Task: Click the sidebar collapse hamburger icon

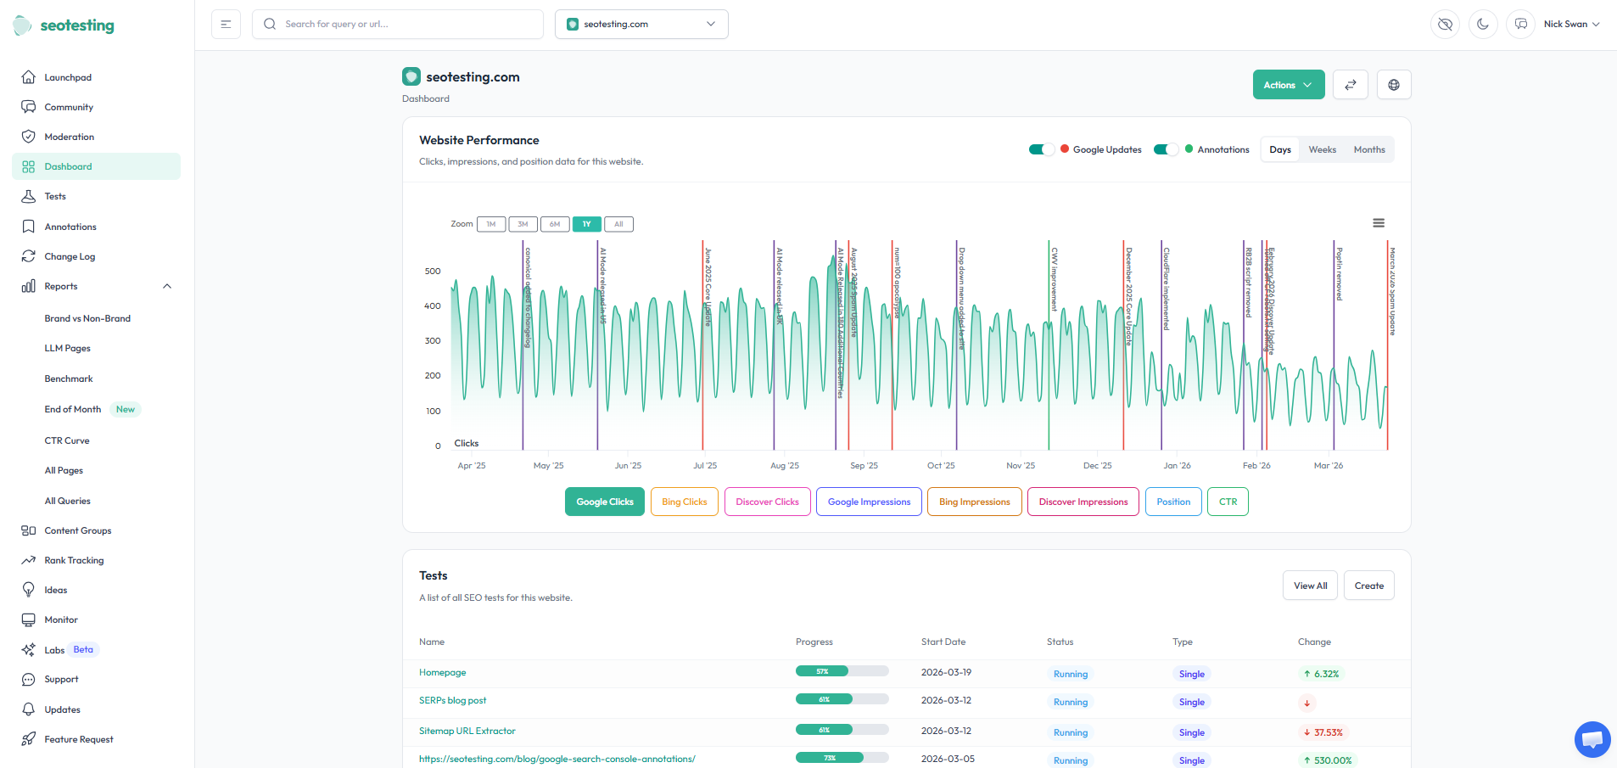Action: tap(226, 25)
